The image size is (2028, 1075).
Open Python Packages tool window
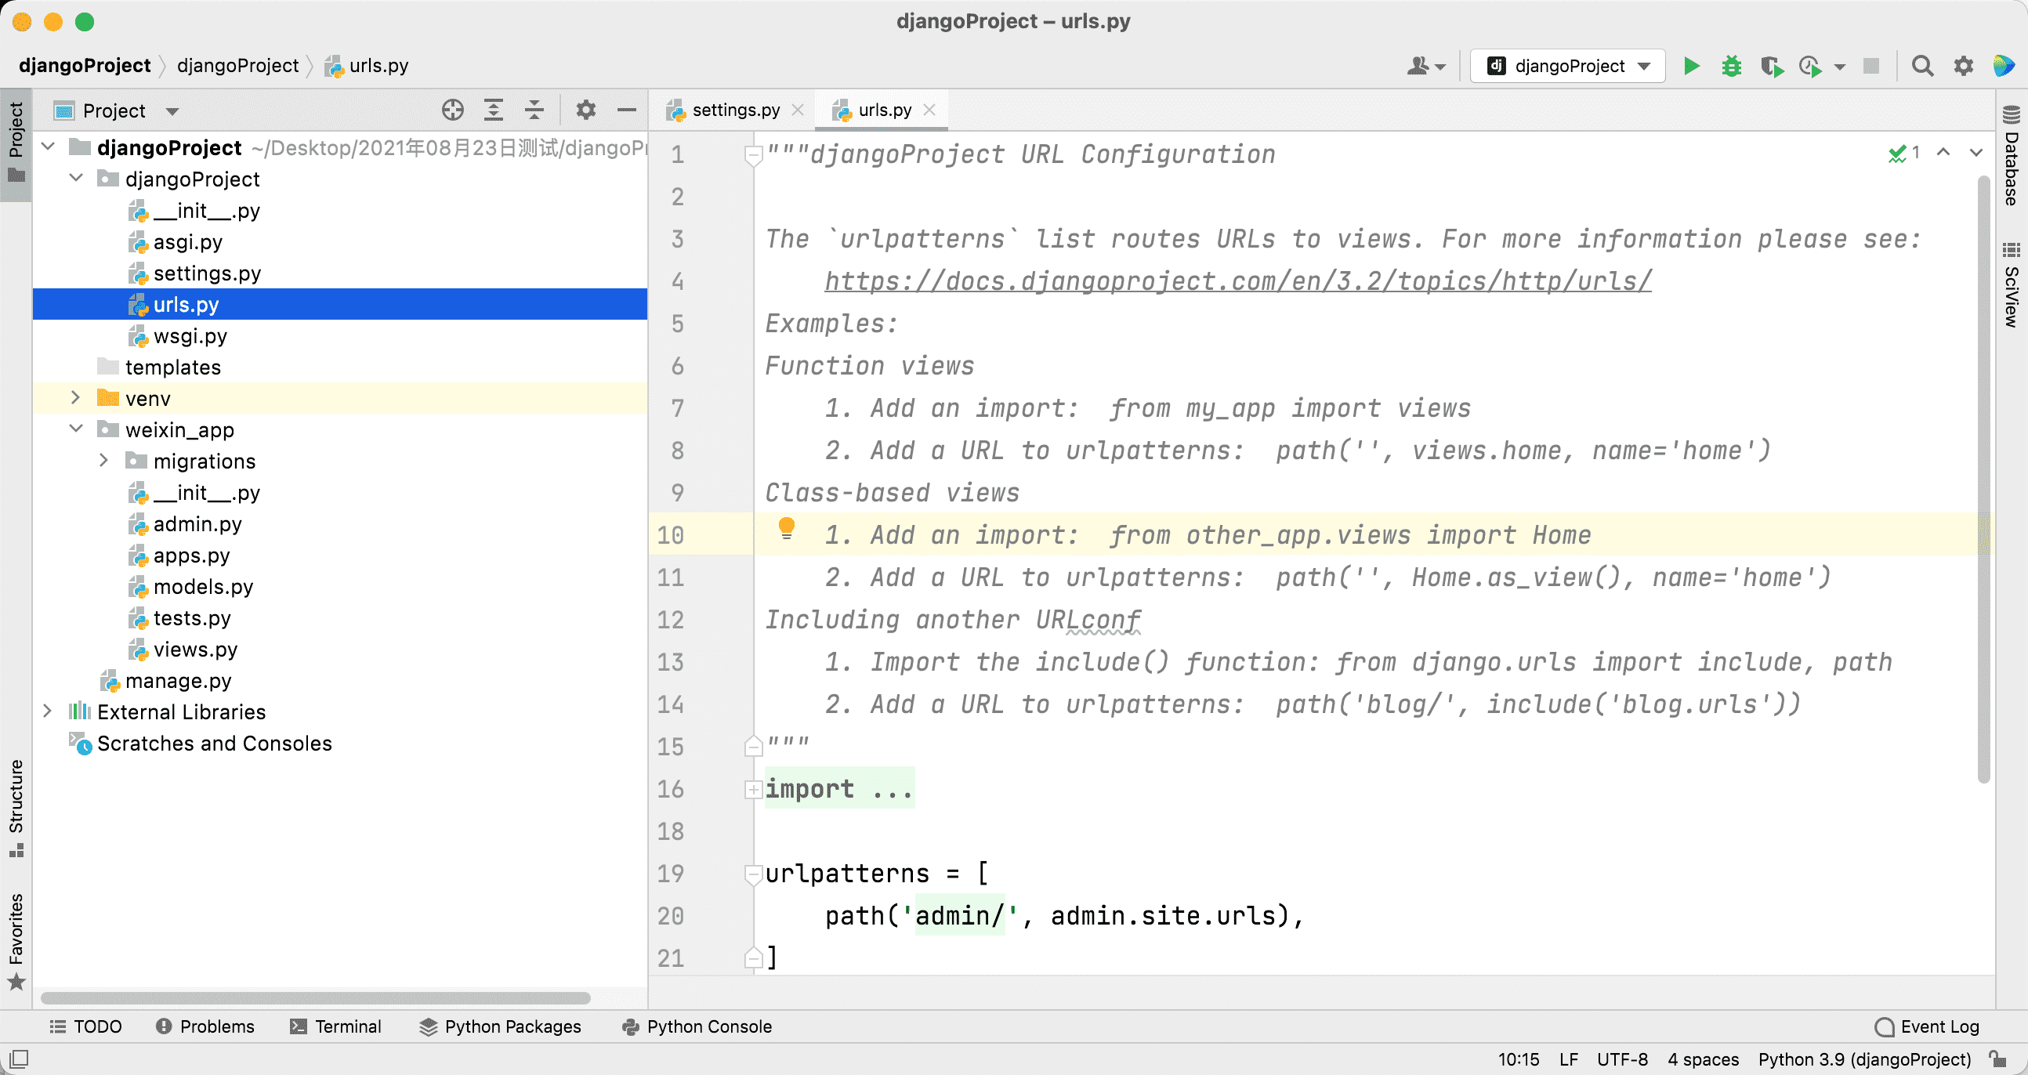tap(500, 1026)
